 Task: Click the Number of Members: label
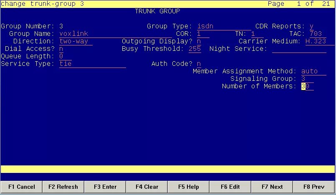pos(259,86)
